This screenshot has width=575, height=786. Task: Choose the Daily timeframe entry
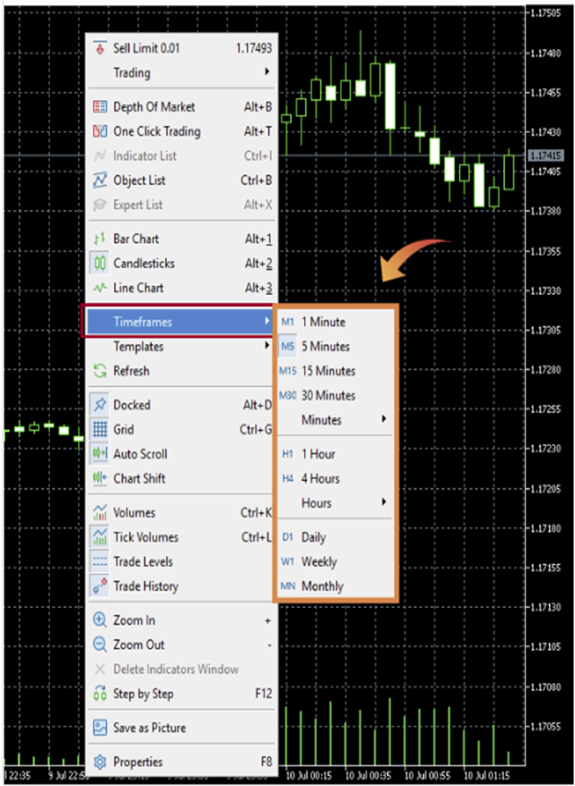pos(313,537)
